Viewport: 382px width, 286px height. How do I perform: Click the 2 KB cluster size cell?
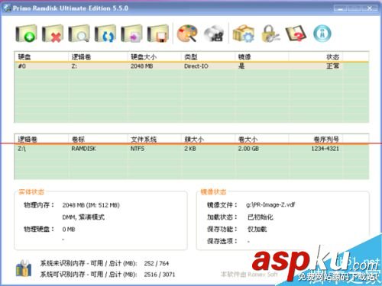pyautogui.click(x=190, y=149)
